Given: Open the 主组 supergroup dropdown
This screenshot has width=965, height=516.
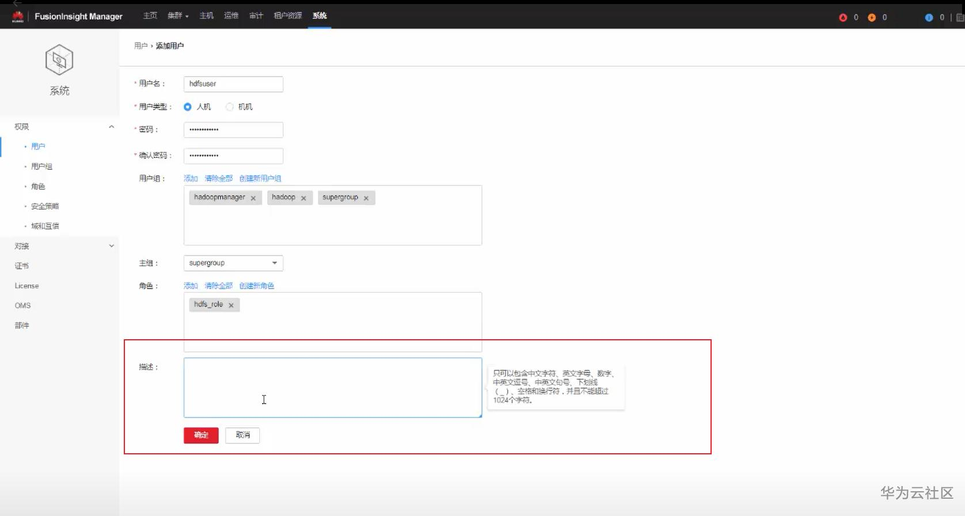Looking at the screenshot, I should (233, 263).
